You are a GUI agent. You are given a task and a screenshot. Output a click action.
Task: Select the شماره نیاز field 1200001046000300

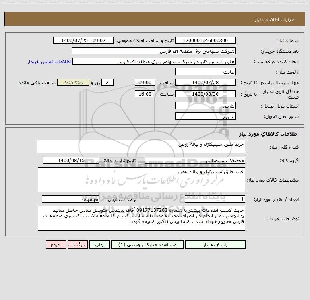pos(205,40)
